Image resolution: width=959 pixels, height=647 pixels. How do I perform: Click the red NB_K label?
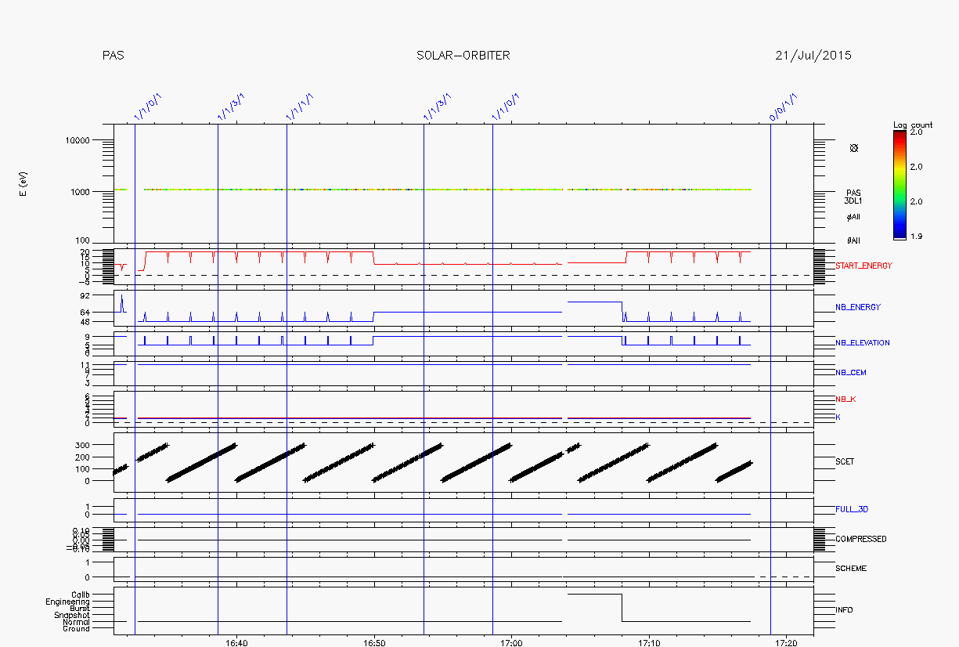pos(846,399)
